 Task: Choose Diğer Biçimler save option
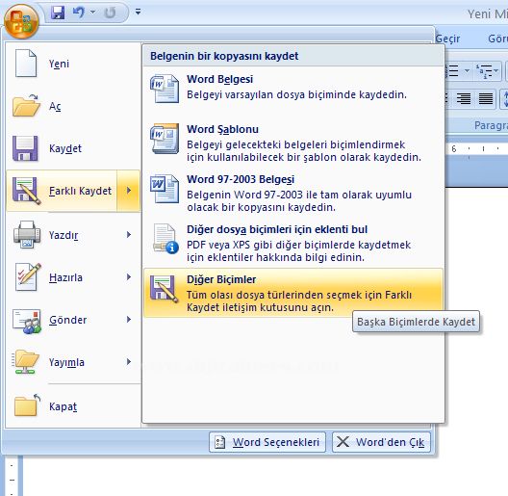click(292, 293)
